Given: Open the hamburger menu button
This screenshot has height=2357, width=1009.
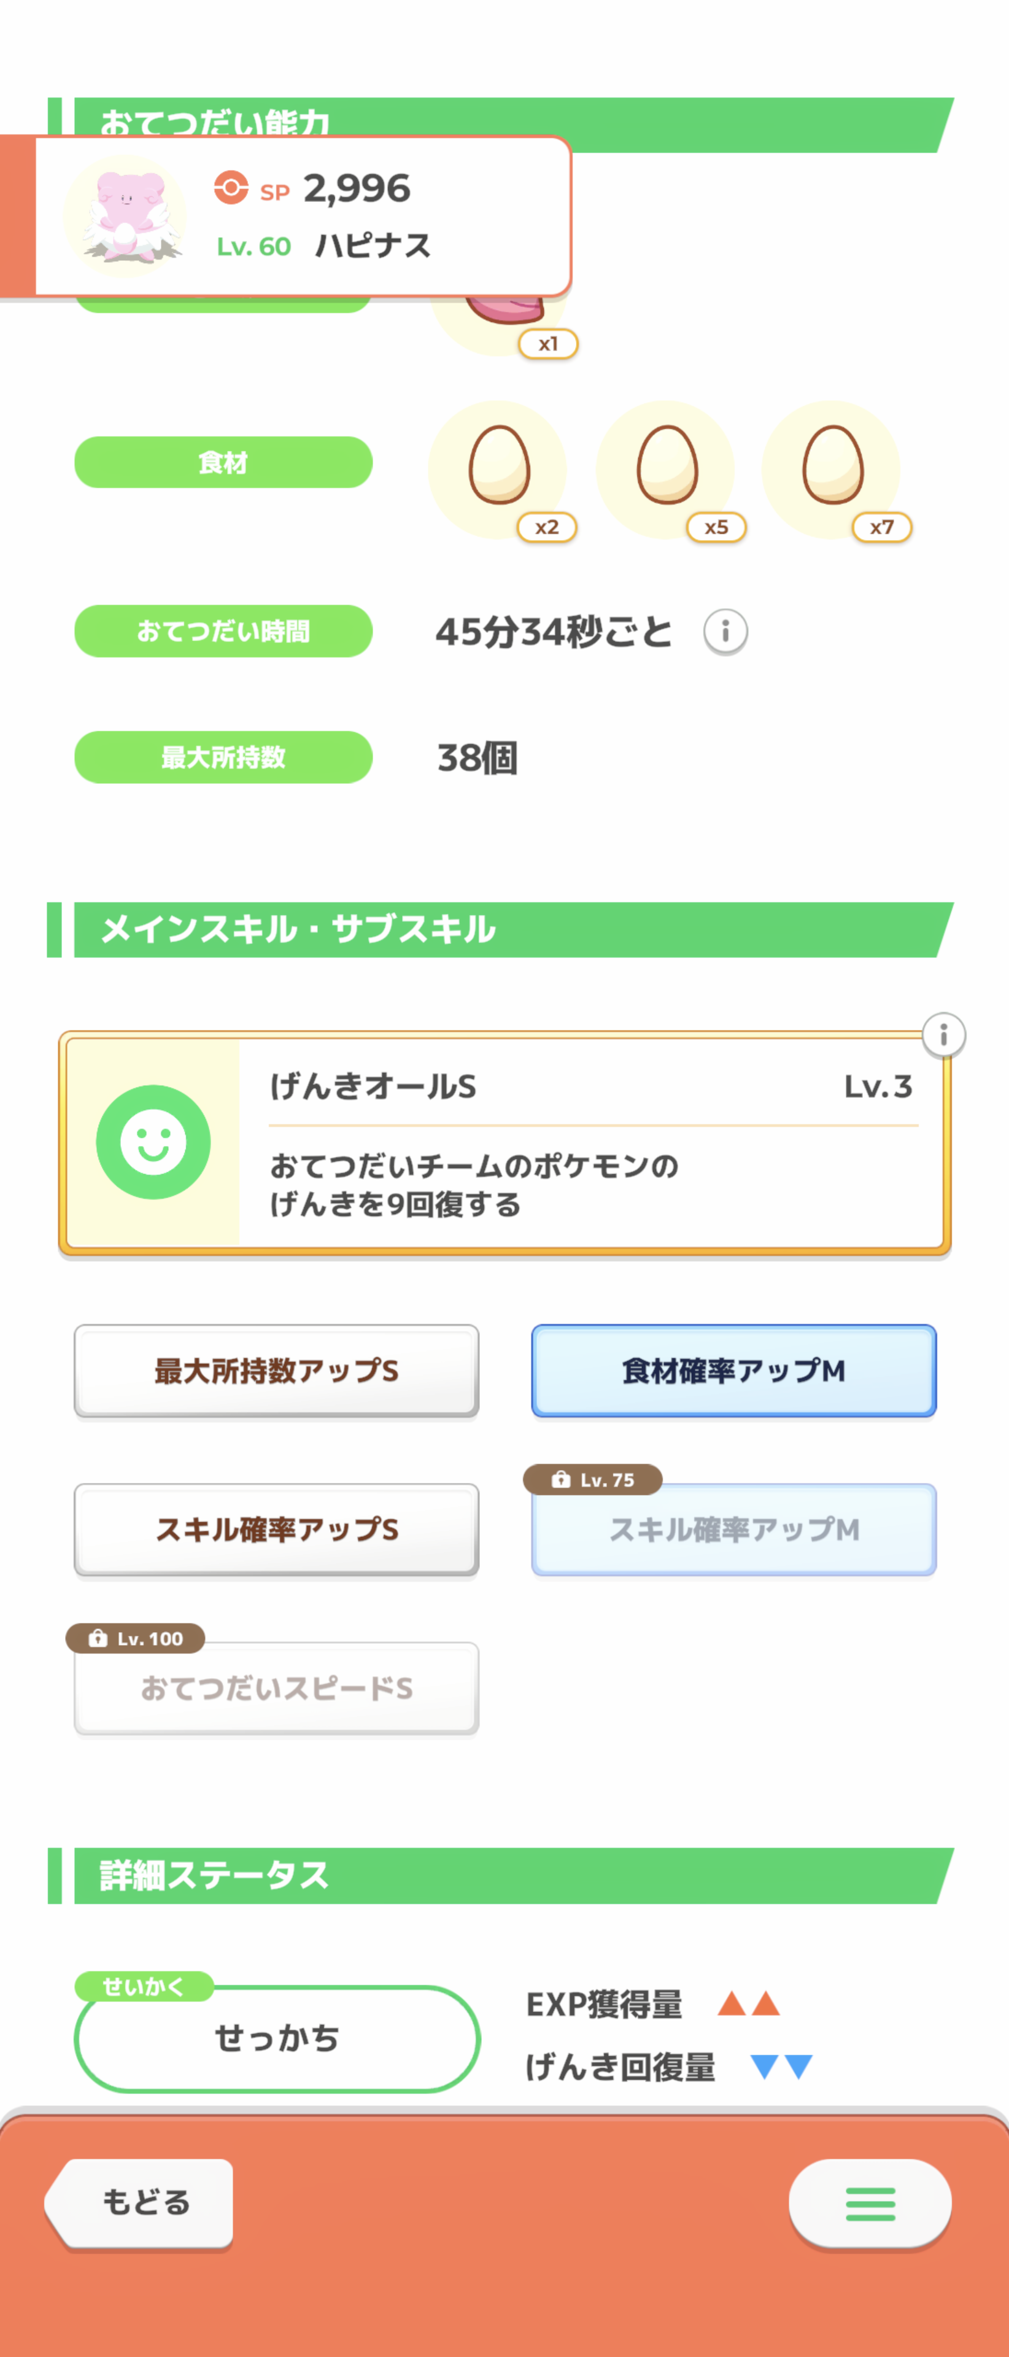Looking at the screenshot, I should [869, 2204].
